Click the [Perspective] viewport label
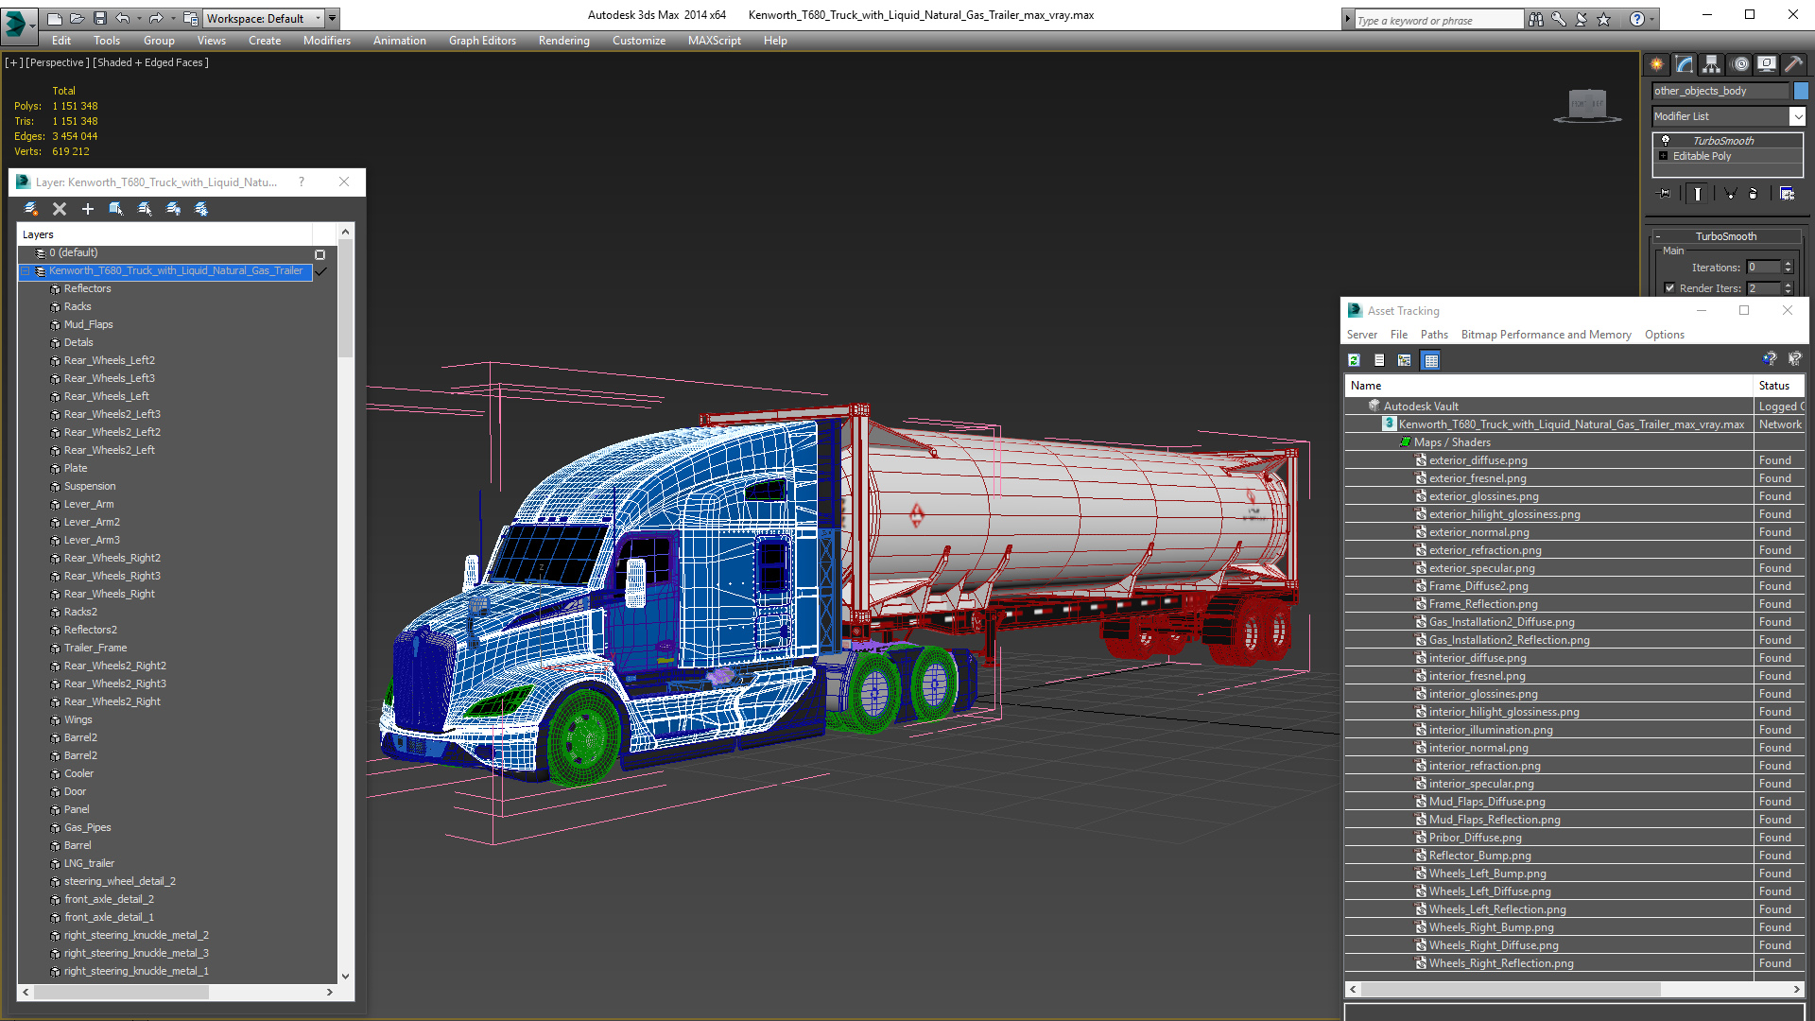 coord(58,62)
